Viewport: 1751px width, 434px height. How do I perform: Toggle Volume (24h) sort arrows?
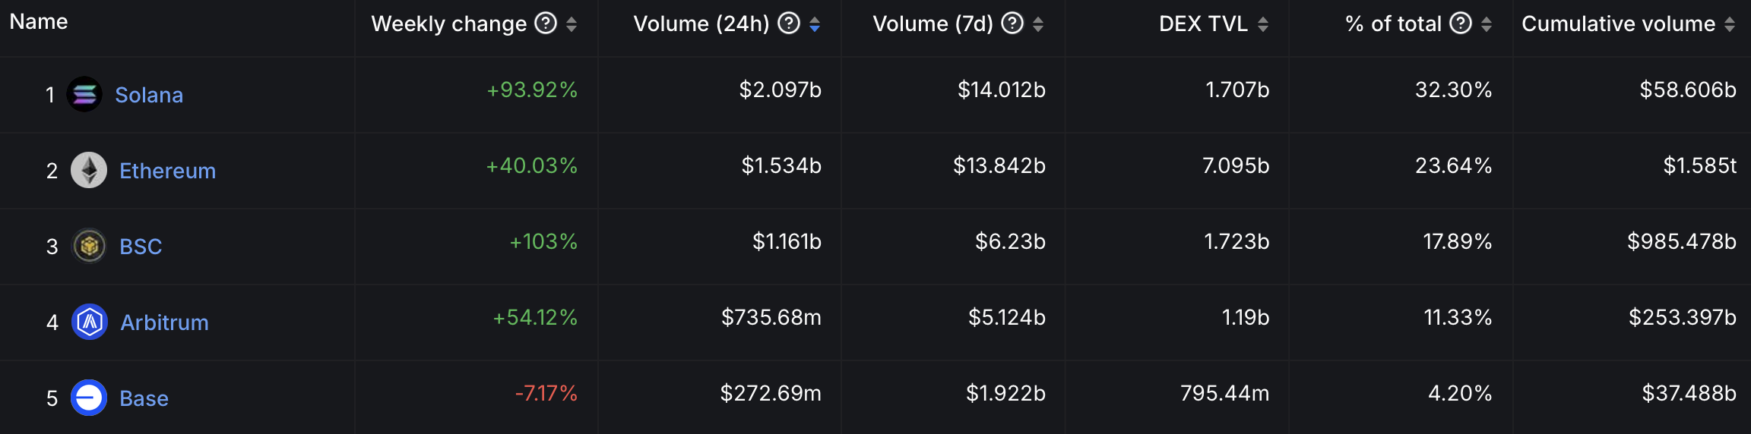pyautogui.click(x=815, y=24)
